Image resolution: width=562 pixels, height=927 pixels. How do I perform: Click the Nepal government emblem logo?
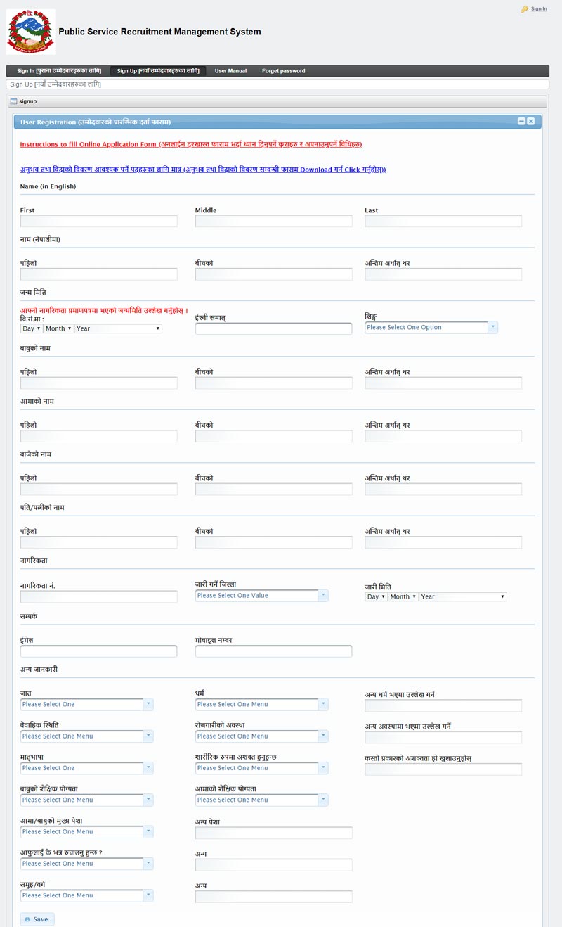click(31, 32)
